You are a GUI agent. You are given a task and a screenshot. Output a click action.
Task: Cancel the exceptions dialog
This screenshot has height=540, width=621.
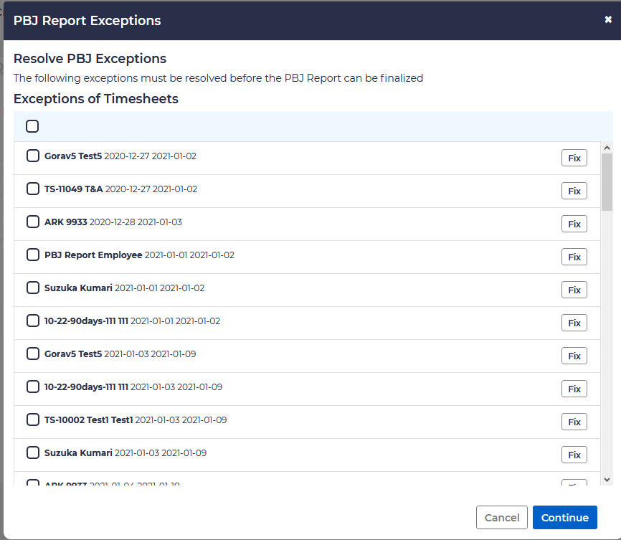[501, 518]
